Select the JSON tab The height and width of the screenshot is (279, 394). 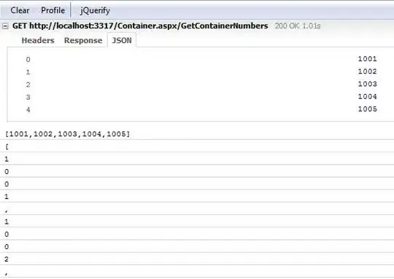(x=122, y=40)
